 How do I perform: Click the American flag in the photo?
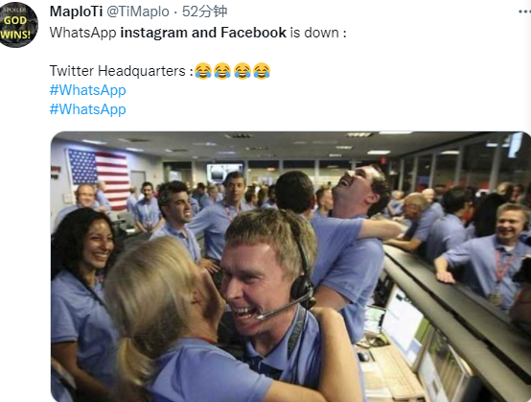click(x=99, y=177)
